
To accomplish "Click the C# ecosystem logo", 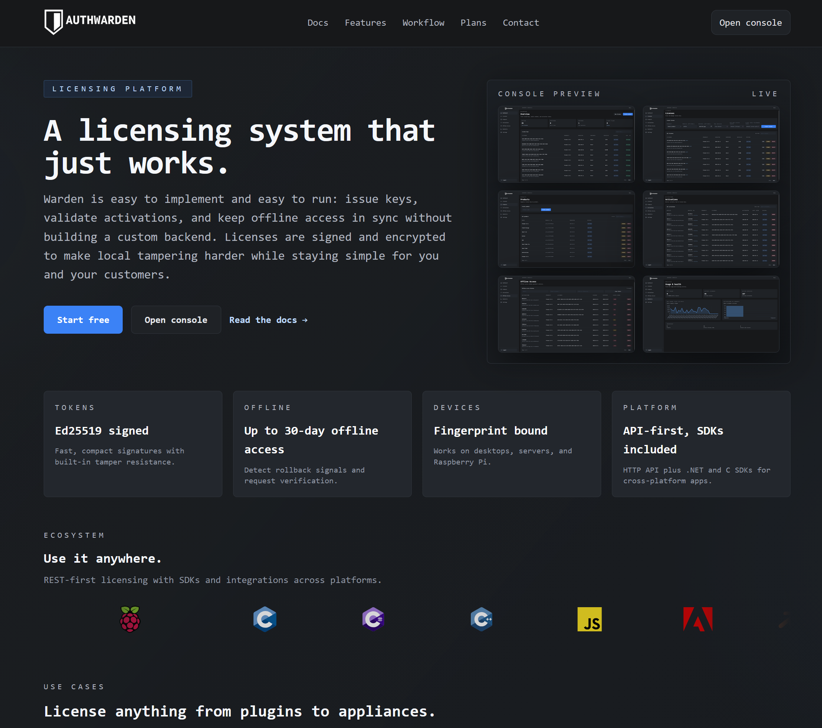I will click(x=373, y=619).
